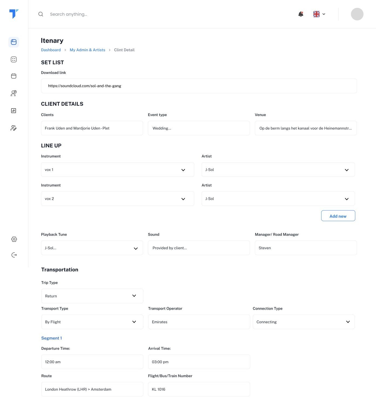The image size is (376, 405).
Task: Open the vox 2 instrument dropdown
Action: [118, 198]
